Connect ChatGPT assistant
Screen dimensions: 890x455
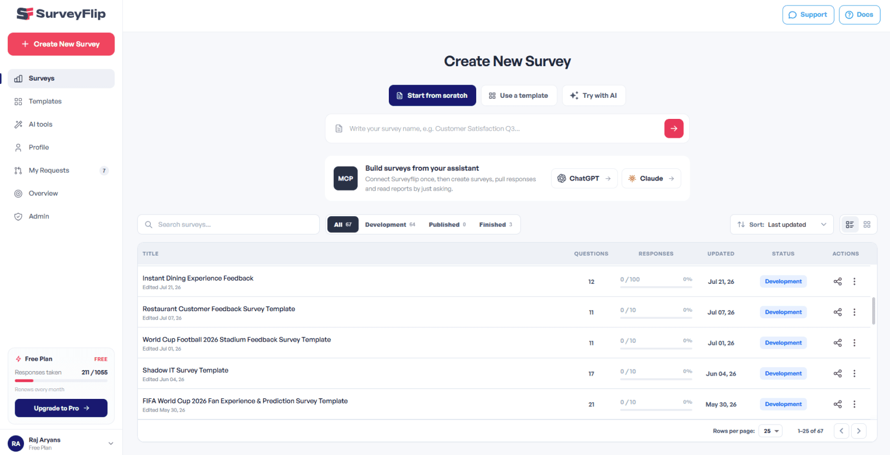584,178
